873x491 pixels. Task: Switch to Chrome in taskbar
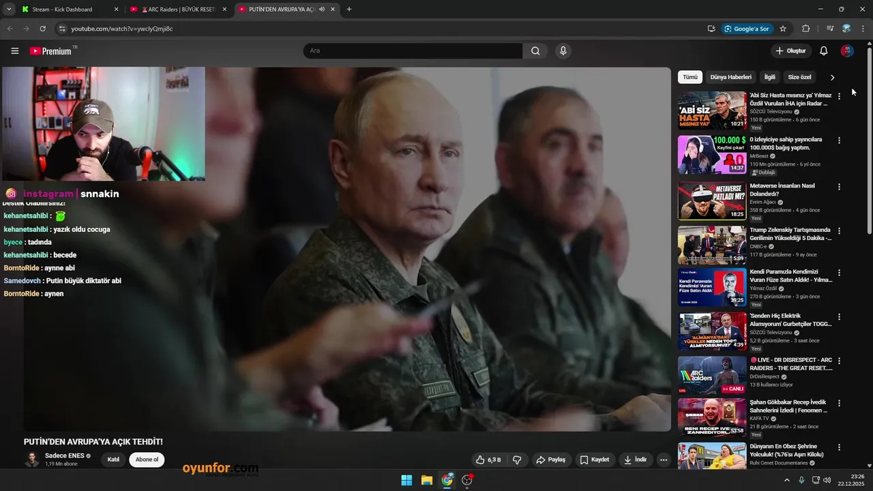click(447, 480)
